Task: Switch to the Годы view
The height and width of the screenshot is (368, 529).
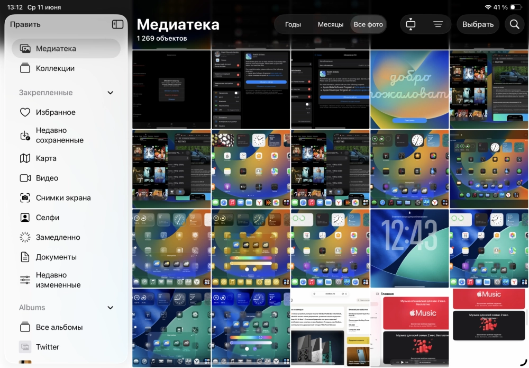Action: 293,24
